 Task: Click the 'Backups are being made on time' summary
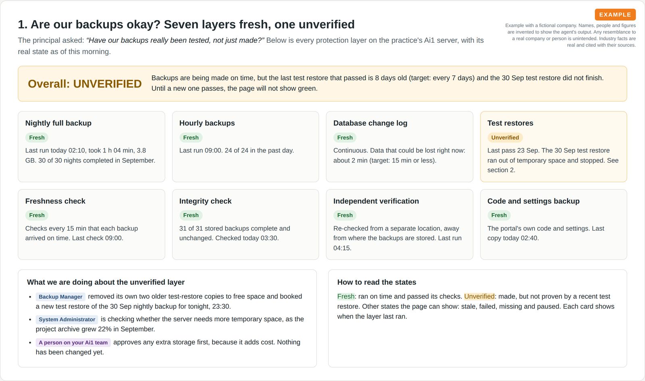point(377,83)
